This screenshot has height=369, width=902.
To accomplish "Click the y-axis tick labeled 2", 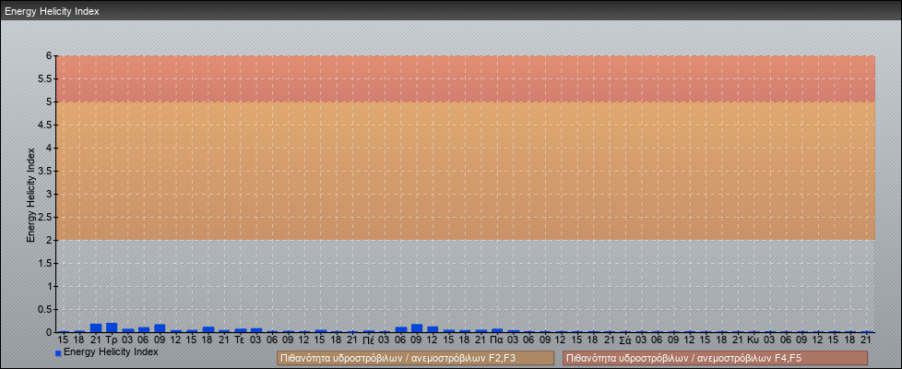I will click(48, 240).
